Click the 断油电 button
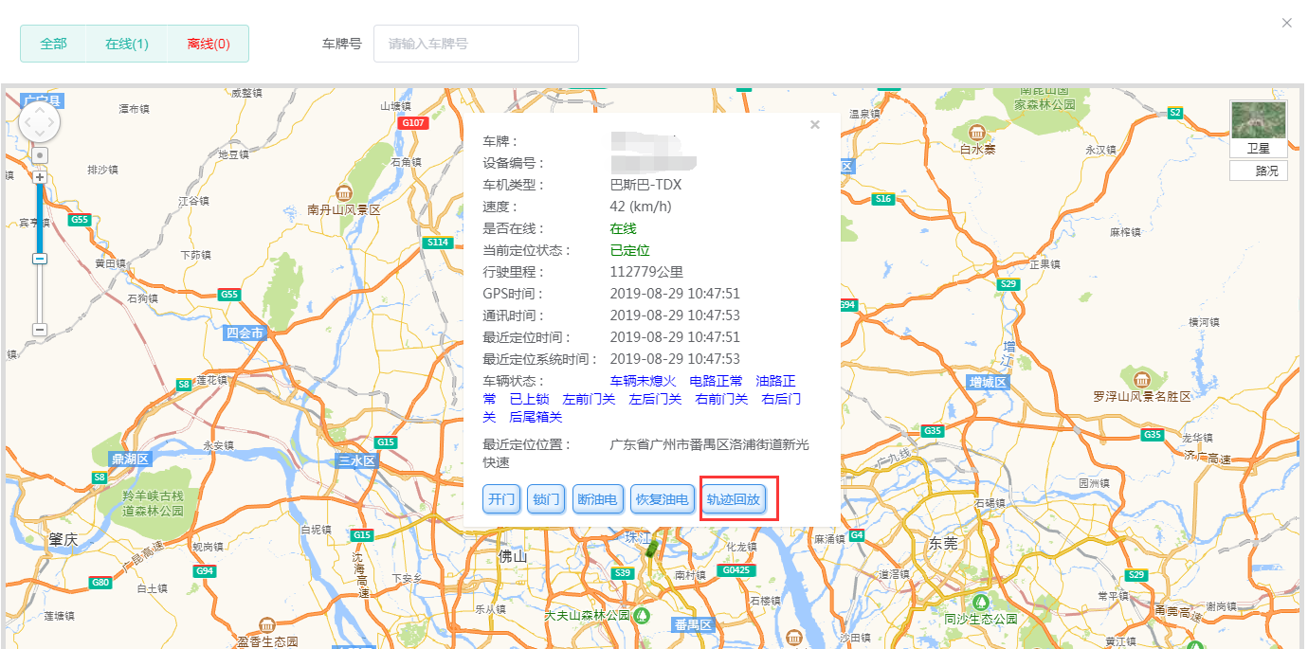Viewport: 1308px width, 649px height. (597, 499)
